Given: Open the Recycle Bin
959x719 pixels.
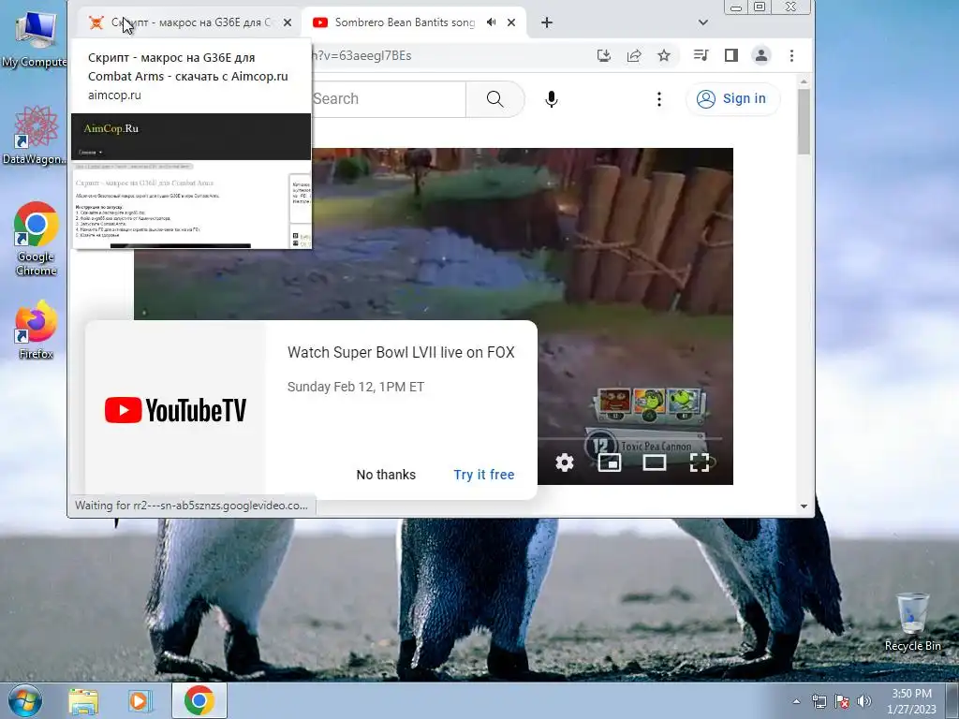Looking at the screenshot, I should 912,623.
